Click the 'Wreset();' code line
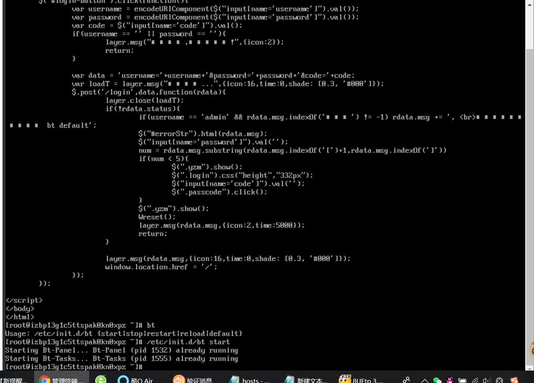 [x=157, y=217]
